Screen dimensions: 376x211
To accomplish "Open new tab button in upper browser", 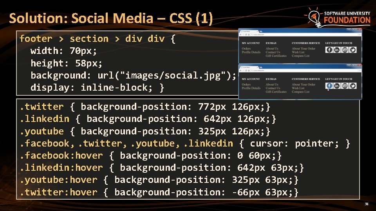I will [261, 31].
